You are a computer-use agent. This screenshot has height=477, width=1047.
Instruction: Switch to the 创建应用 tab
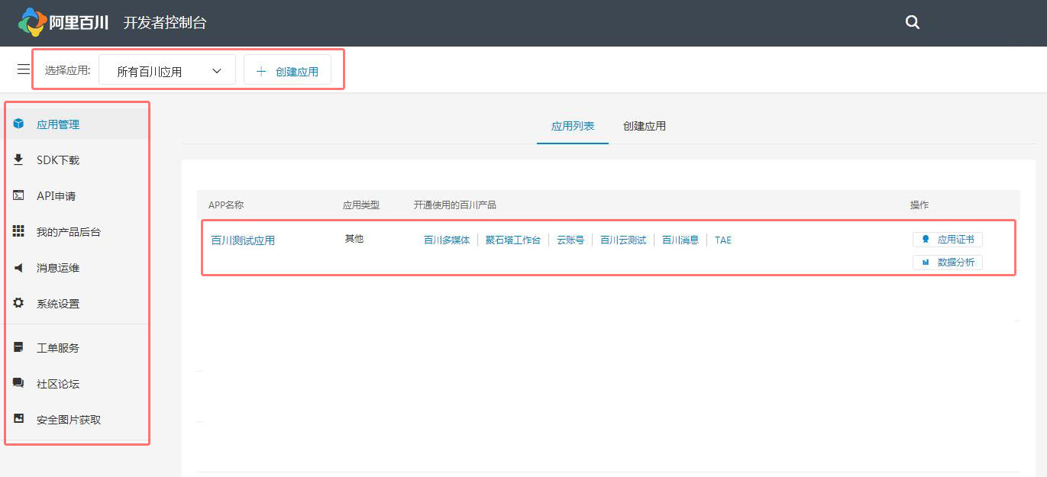645,126
